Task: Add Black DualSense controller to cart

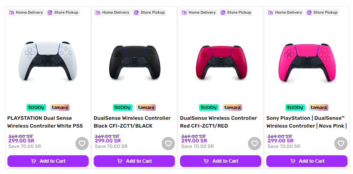Action: tap(134, 161)
